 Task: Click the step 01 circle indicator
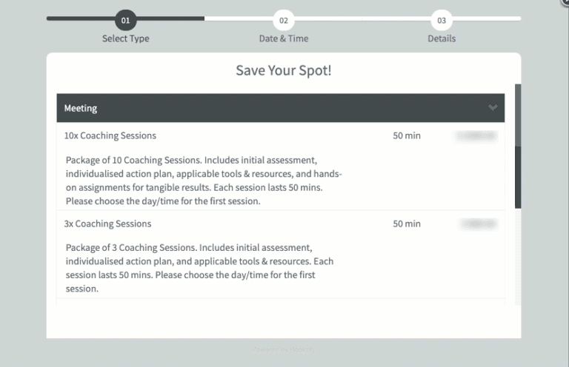pos(125,20)
